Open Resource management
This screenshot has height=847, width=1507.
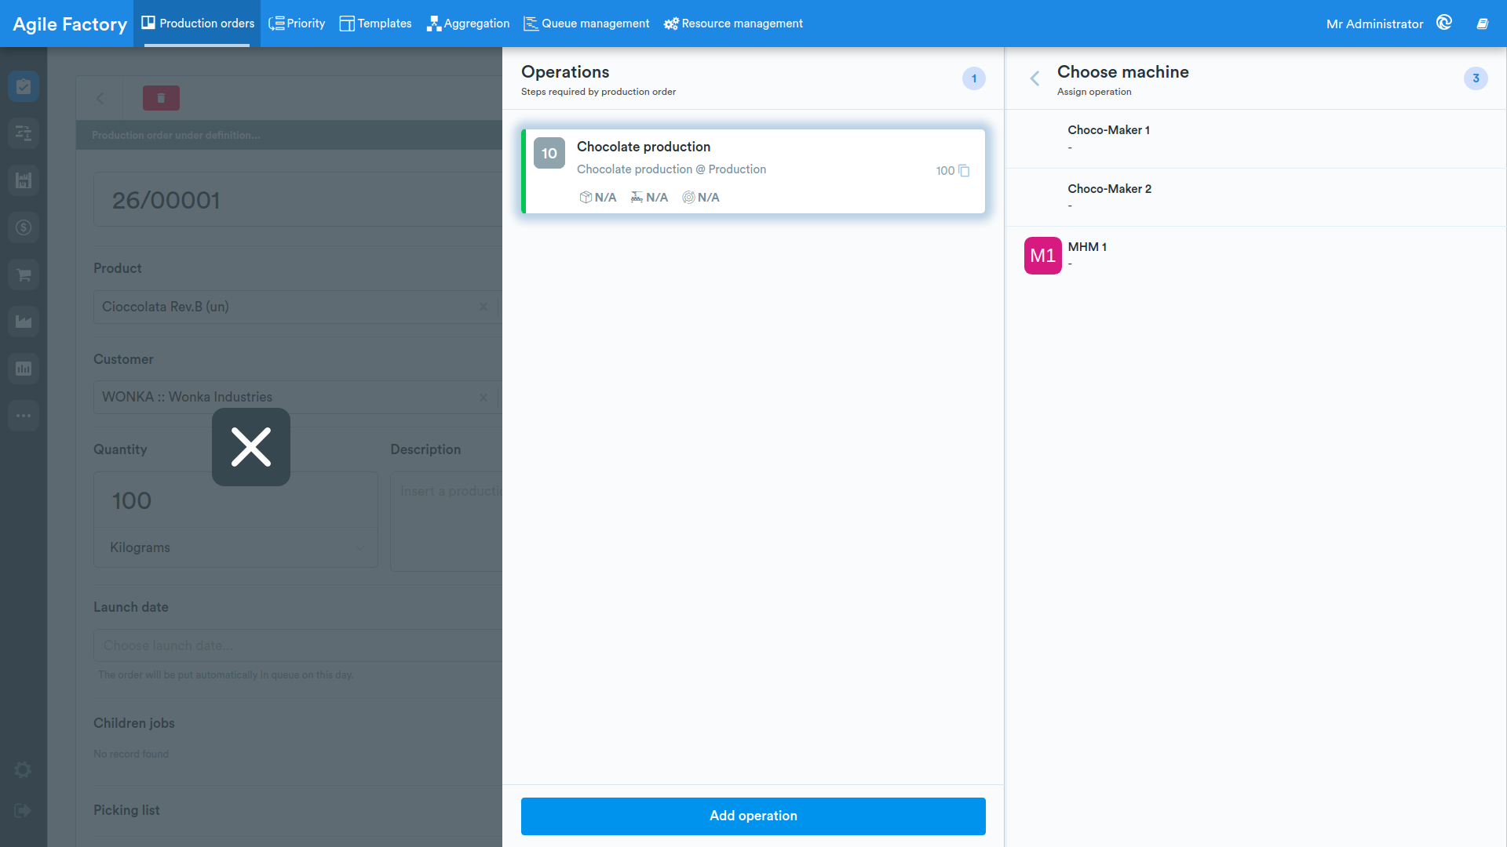point(733,24)
